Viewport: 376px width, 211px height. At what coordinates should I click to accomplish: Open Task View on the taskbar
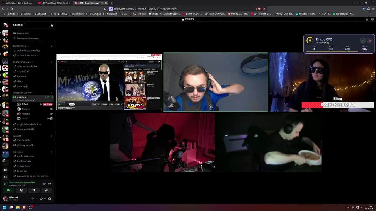(x=11, y=207)
